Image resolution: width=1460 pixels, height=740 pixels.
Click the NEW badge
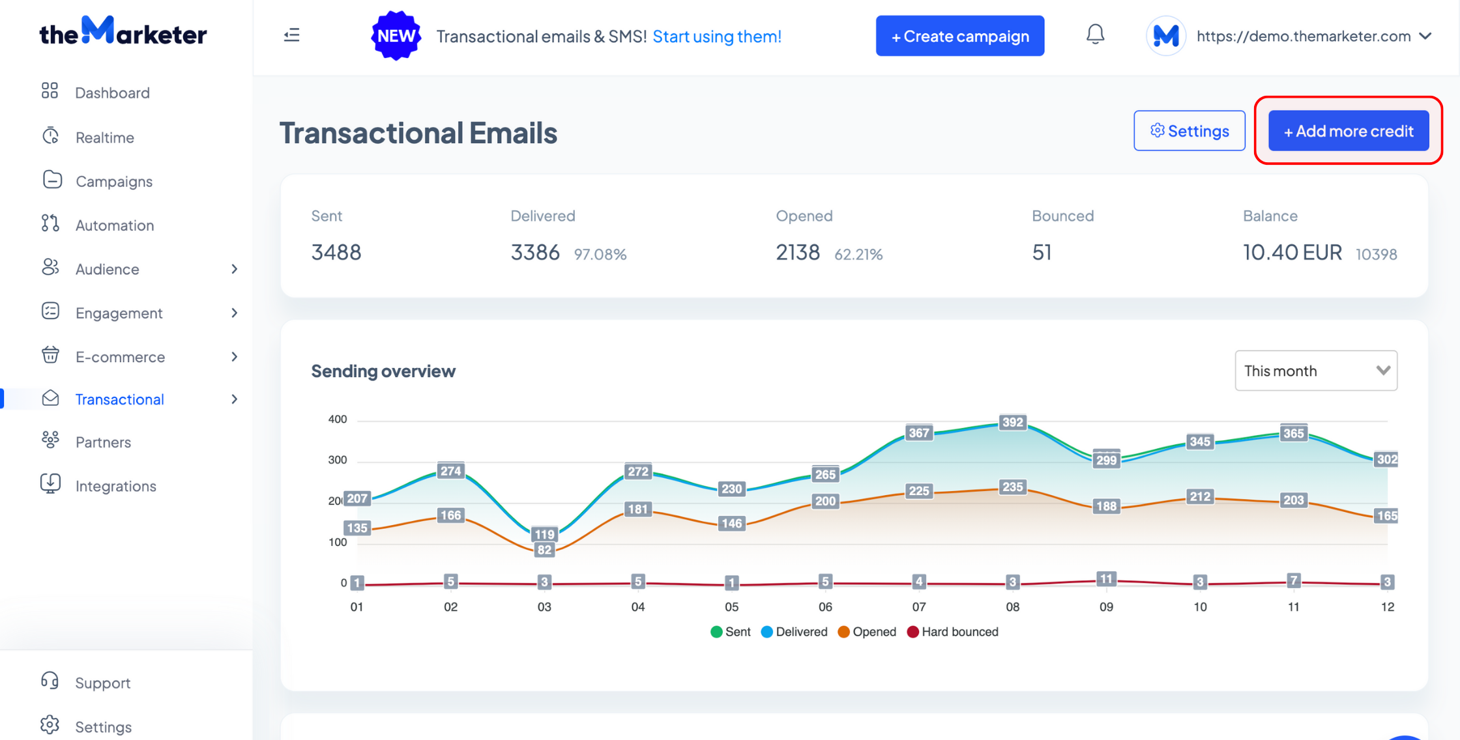click(x=396, y=36)
